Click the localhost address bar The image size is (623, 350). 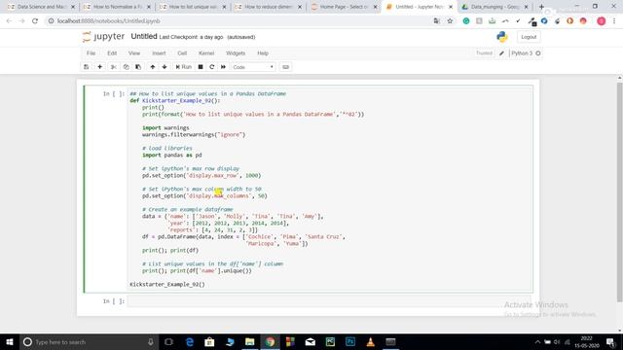click(238, 21)
